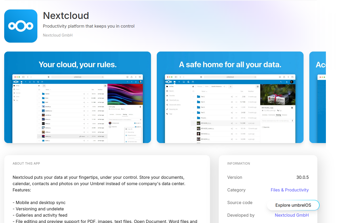This screenshot has width=338, height=223.
Task: Click Nextcloud logo inside first screenshot's blue header
Action: (x=16, y=82)
